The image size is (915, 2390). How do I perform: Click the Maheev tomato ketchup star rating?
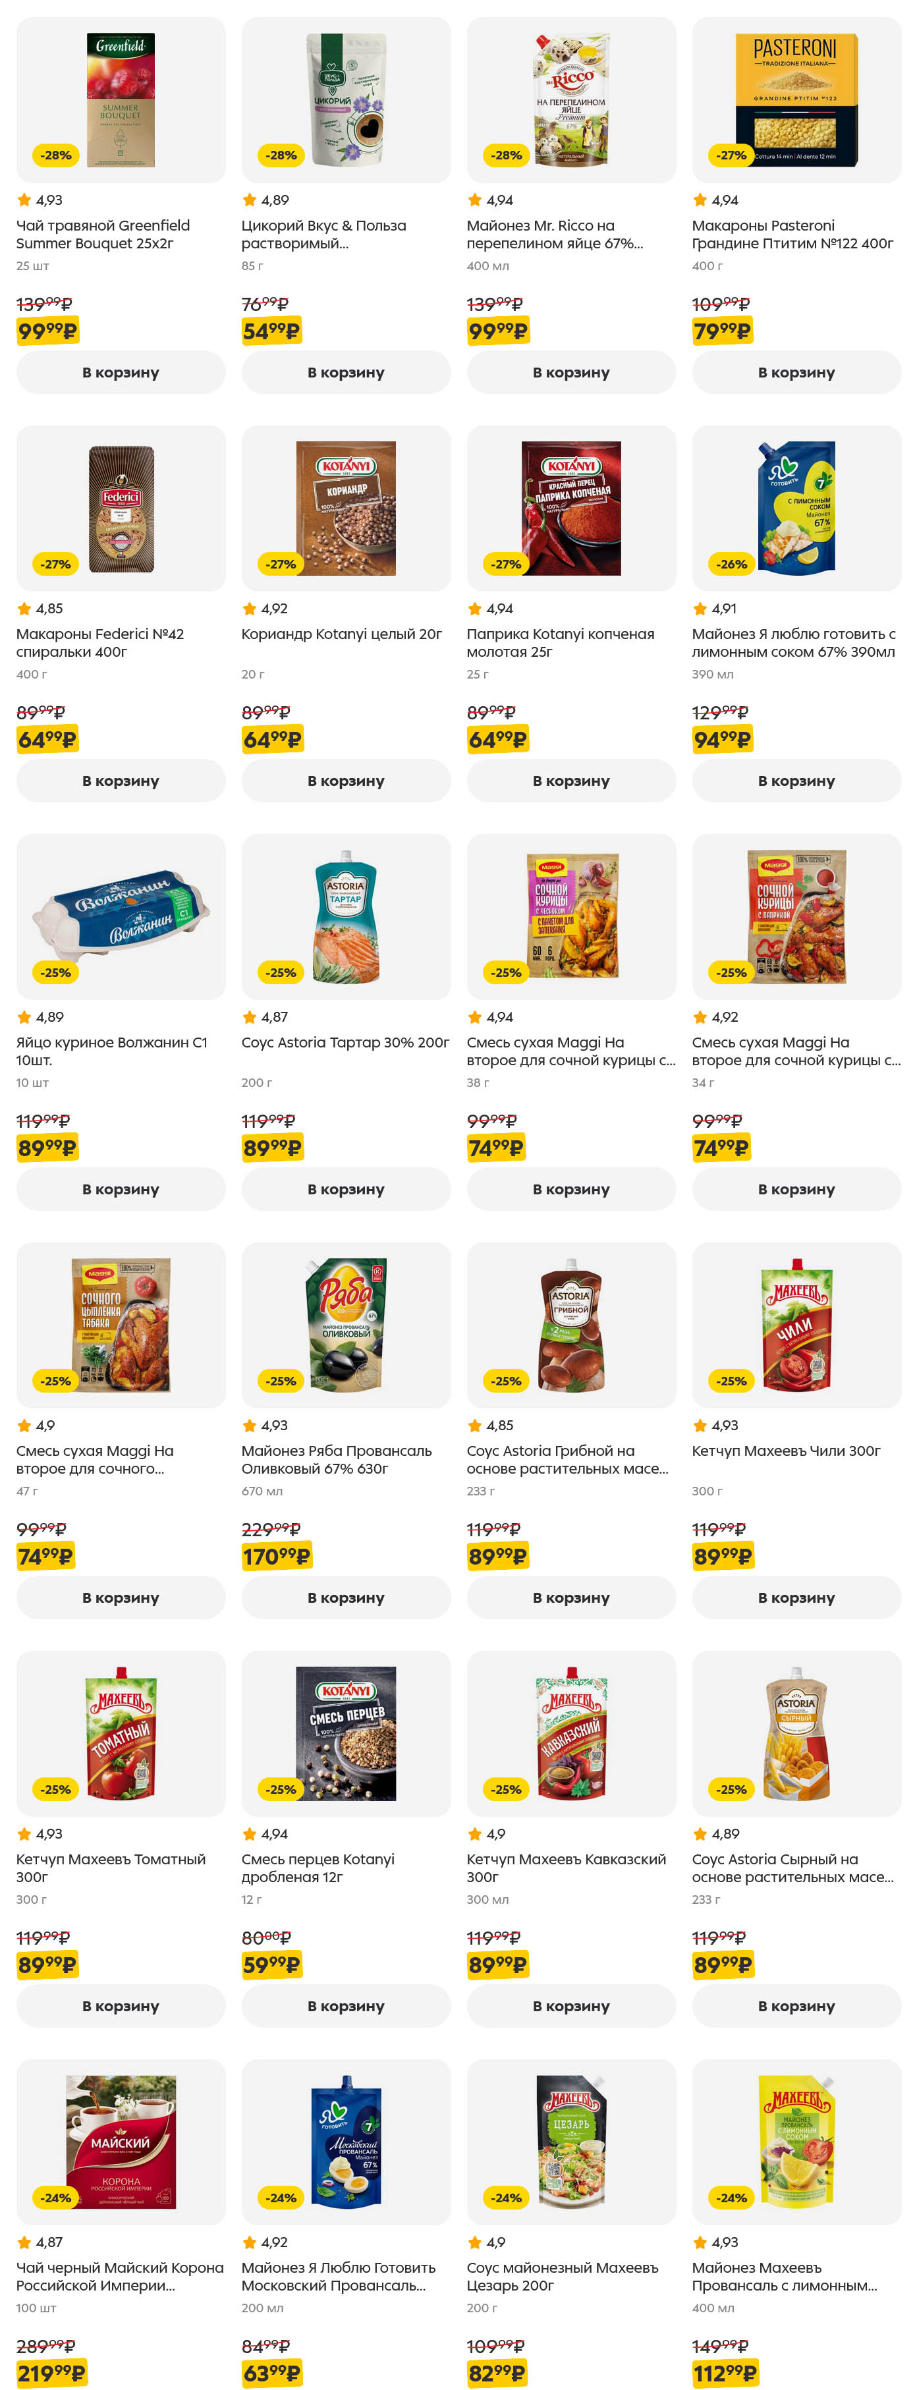pos(40,1833)
